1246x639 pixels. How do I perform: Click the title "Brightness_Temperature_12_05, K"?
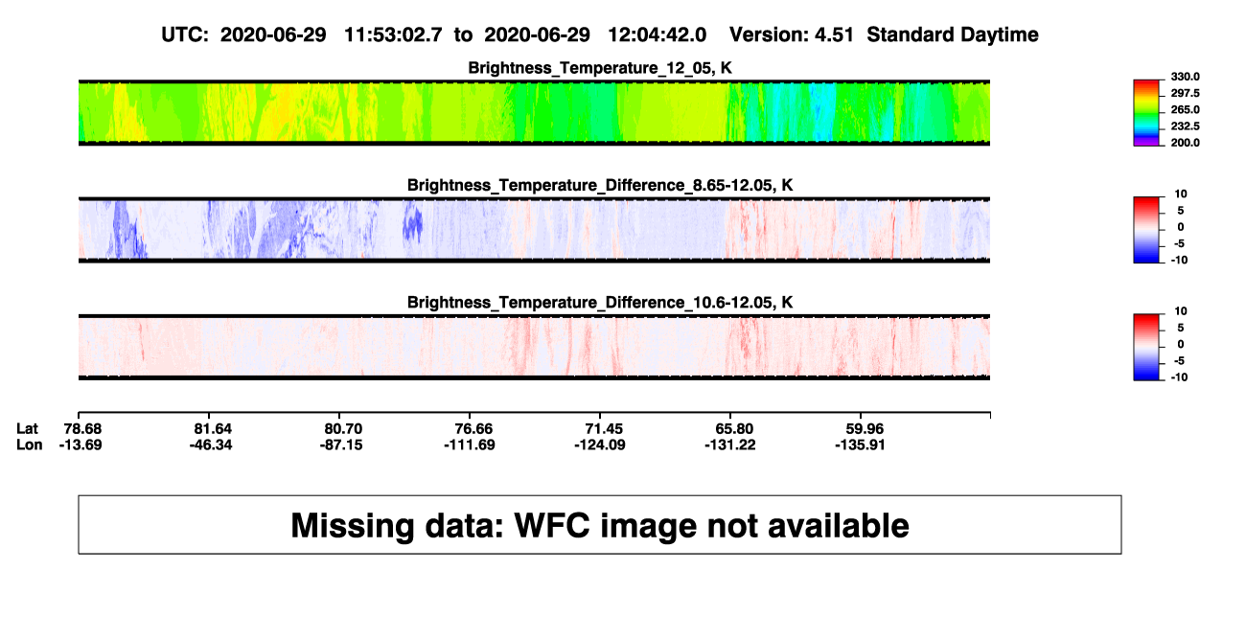600,67
